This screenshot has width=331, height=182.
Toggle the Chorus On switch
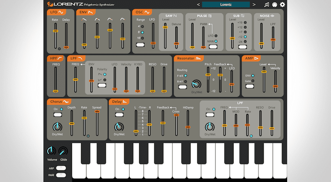tap(58, 115)
